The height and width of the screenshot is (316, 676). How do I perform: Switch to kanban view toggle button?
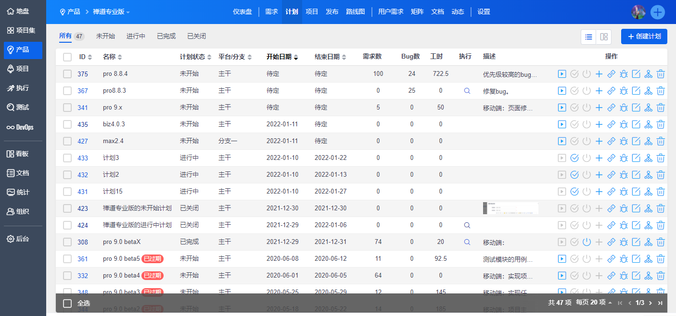(x=603, y=37)
